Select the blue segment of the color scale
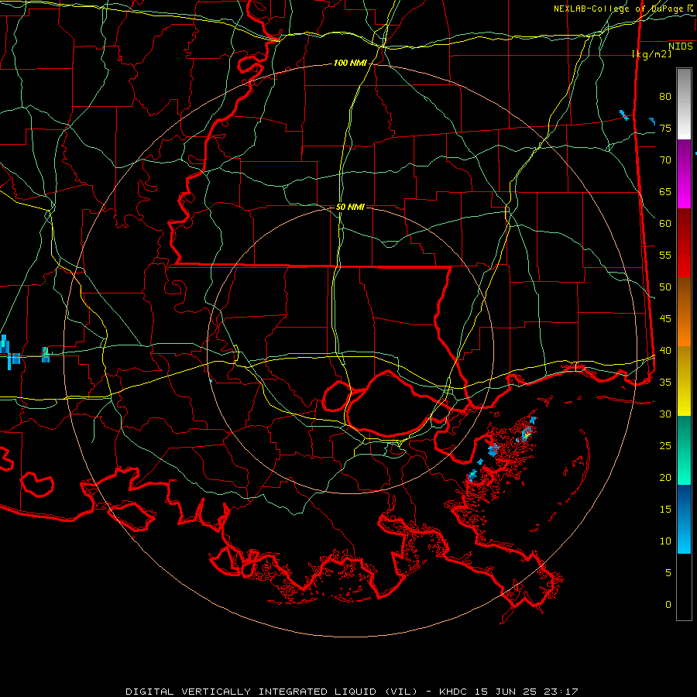697x697 pixels. [x=684, y=519]
